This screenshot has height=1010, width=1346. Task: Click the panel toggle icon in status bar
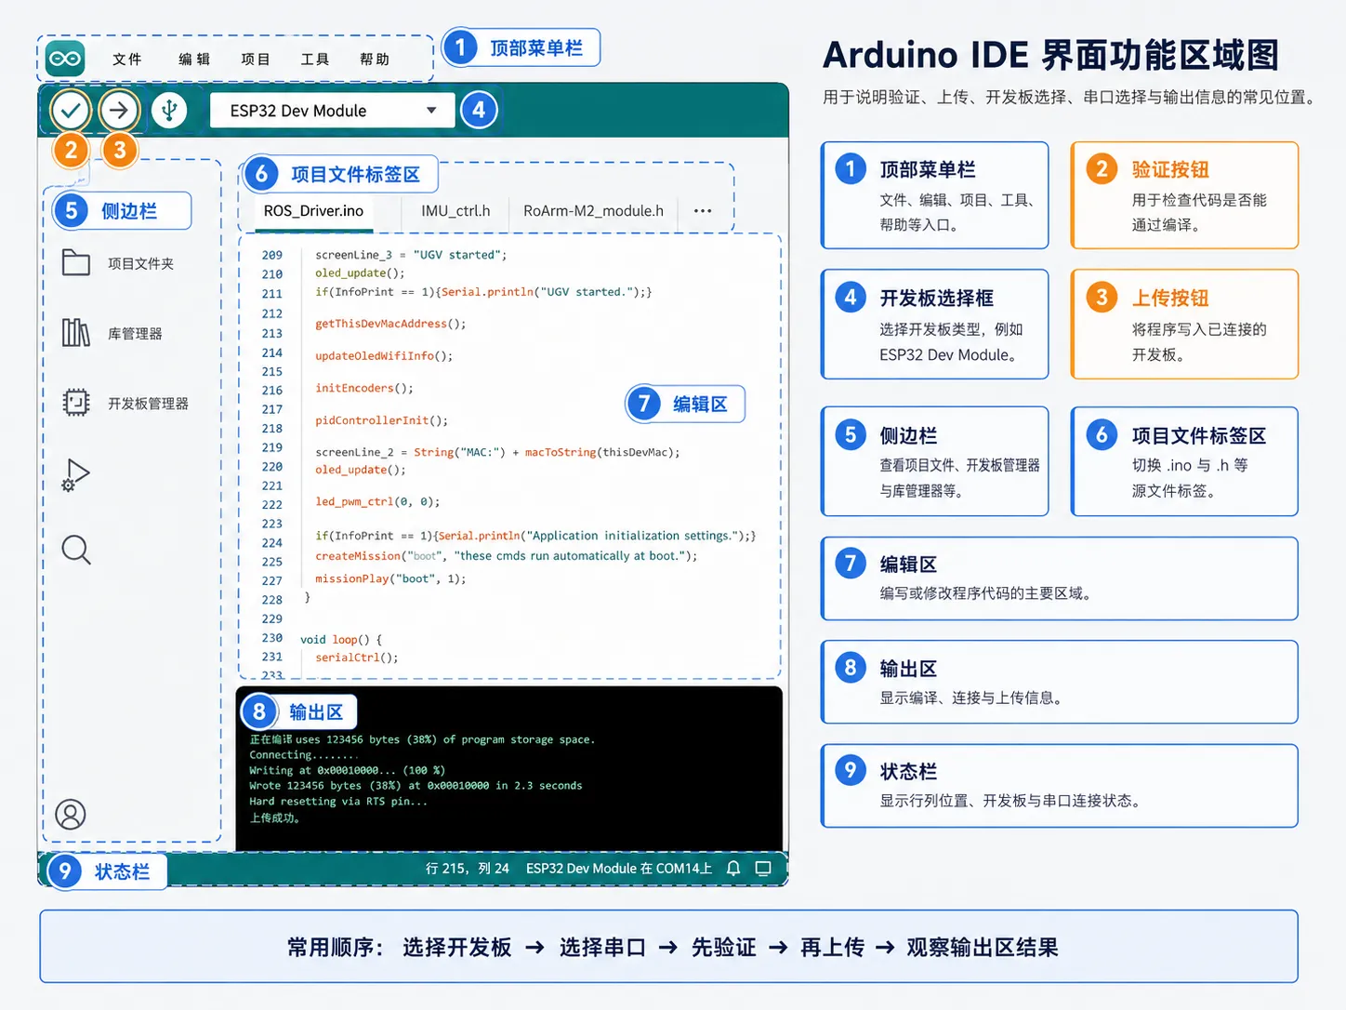pos(763,869)
